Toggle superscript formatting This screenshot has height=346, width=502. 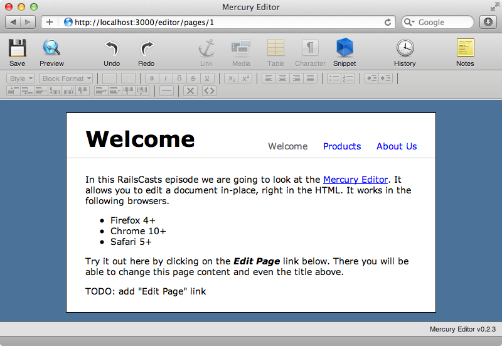(x=245, y=78)
